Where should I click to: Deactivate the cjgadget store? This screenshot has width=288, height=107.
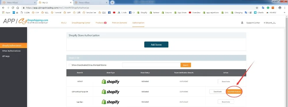tap(226, 102)
